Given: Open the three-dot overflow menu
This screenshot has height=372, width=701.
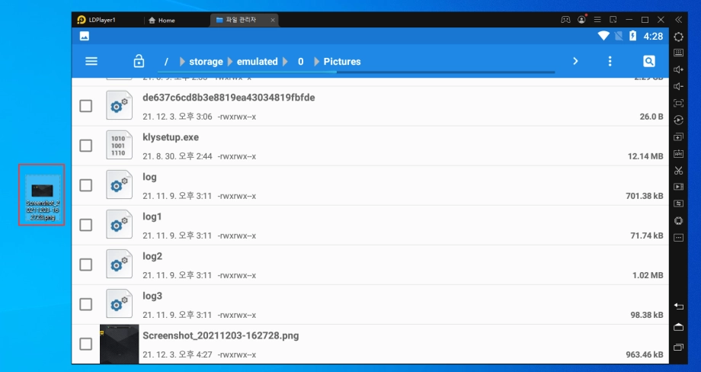Looking at the screenshot, I should point(610,61).
